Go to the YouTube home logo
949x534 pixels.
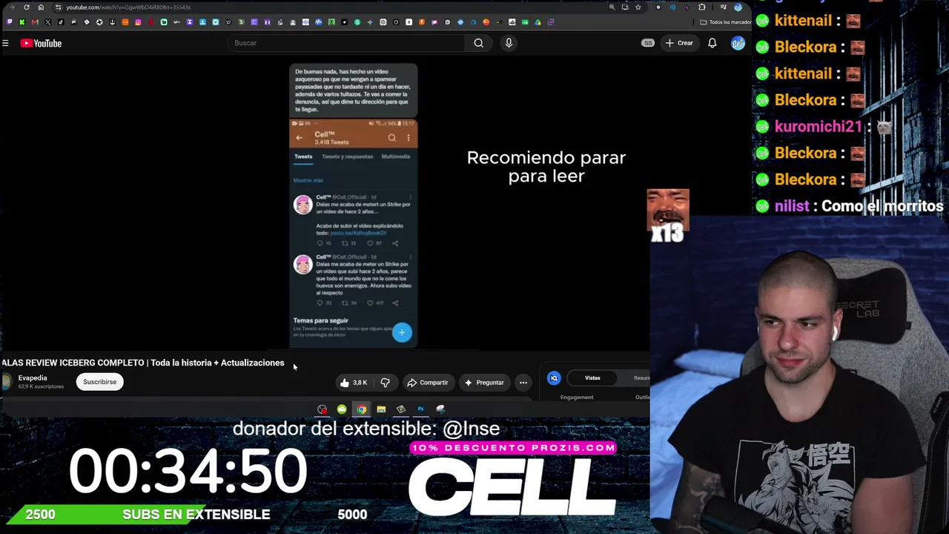point(41,43)
